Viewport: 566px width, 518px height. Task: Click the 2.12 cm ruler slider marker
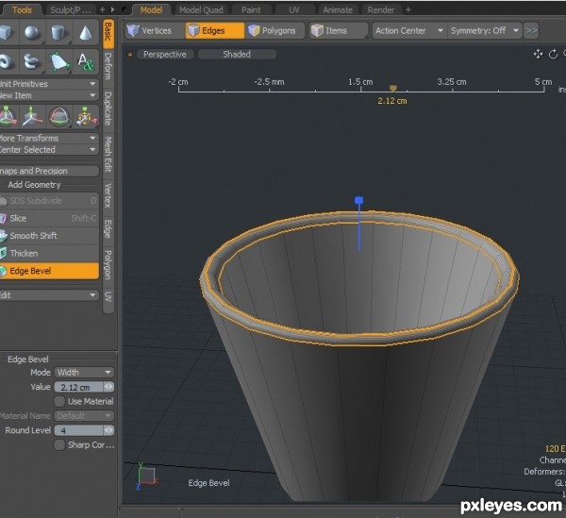(393, 88)
